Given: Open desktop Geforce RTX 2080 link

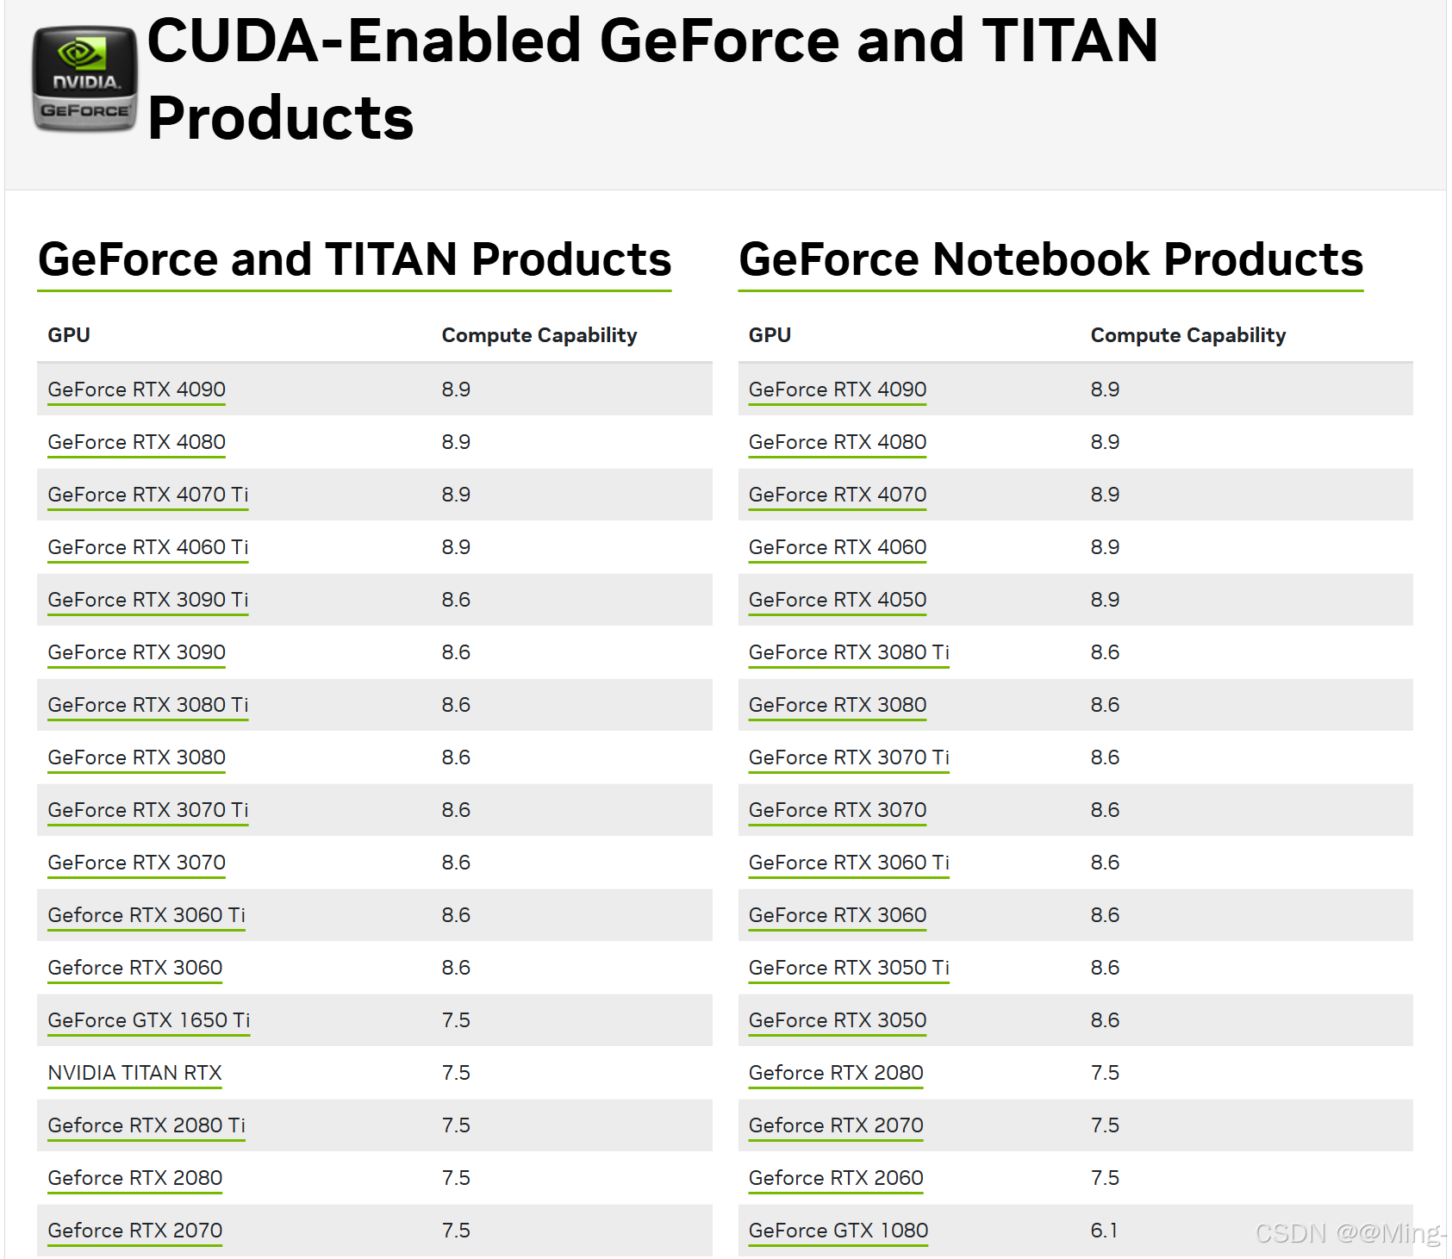Looking at the screenshot, I should point(135,1178).
